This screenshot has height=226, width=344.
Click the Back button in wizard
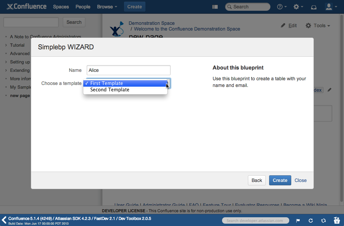(257, 180)
